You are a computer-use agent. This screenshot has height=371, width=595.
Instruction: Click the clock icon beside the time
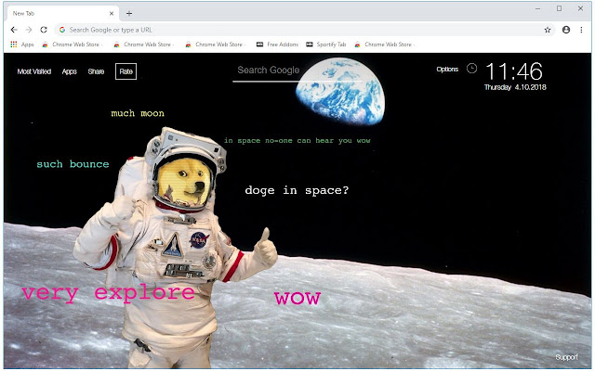(x=471, y=69)
